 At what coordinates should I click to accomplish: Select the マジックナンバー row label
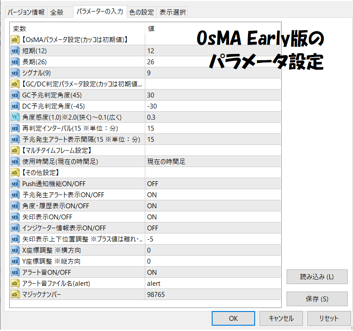pyautogui.click(x=42, y=295)
